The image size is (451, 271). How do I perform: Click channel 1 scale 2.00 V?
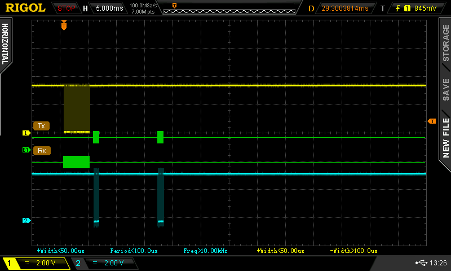46,263
